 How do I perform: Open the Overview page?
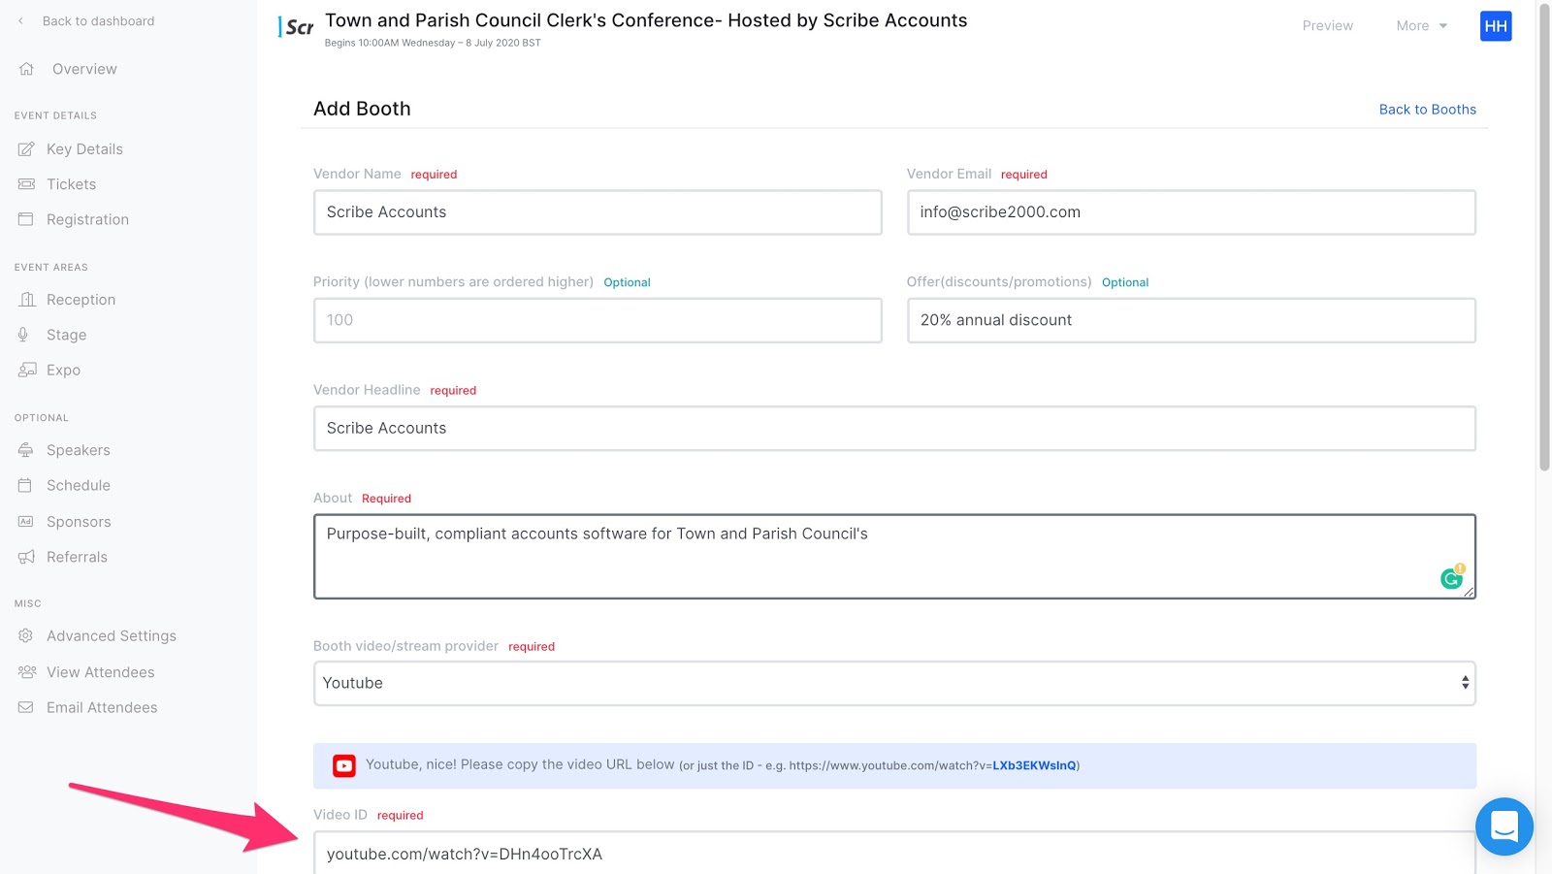point(84,69)
